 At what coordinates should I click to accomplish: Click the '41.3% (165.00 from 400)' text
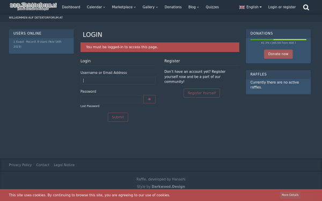click(x=278, y=43)
